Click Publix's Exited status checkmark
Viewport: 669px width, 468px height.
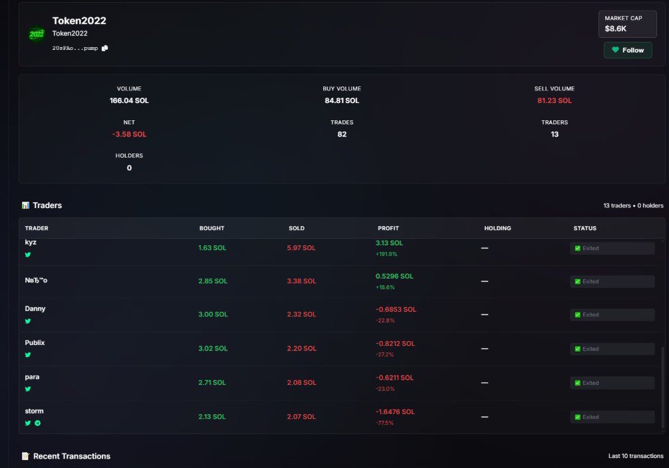[578, 349]
